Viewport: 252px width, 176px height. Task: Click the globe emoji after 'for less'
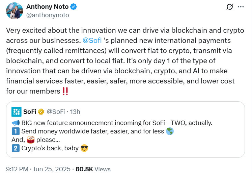coord(170,131)
